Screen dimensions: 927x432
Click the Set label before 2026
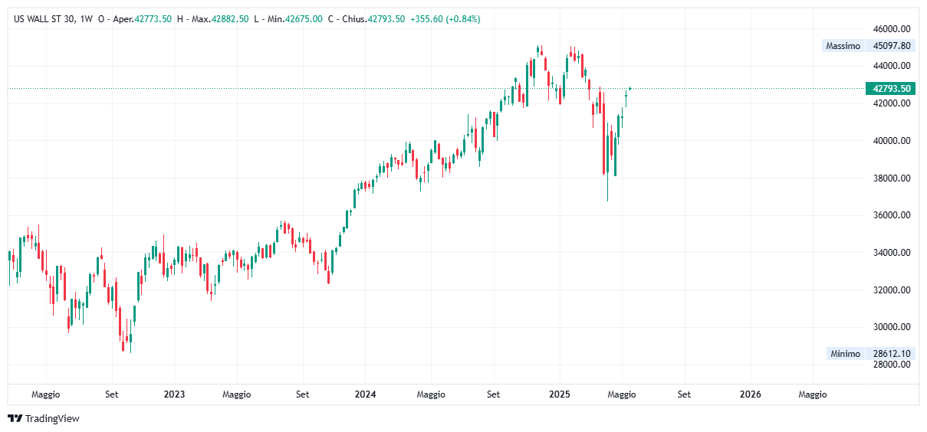(684, 394)
